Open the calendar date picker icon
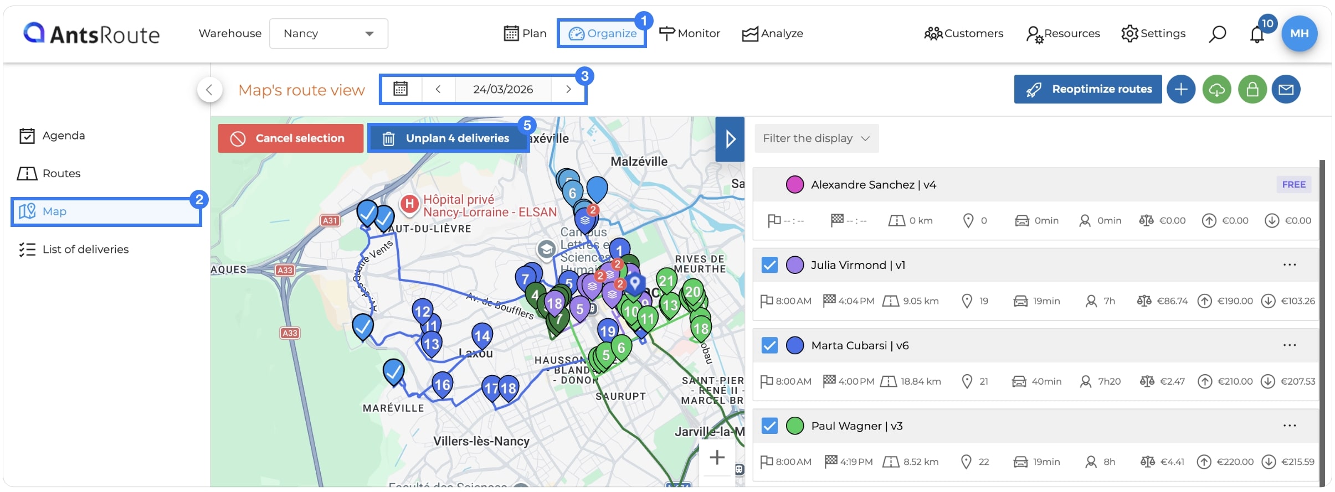 400,89
